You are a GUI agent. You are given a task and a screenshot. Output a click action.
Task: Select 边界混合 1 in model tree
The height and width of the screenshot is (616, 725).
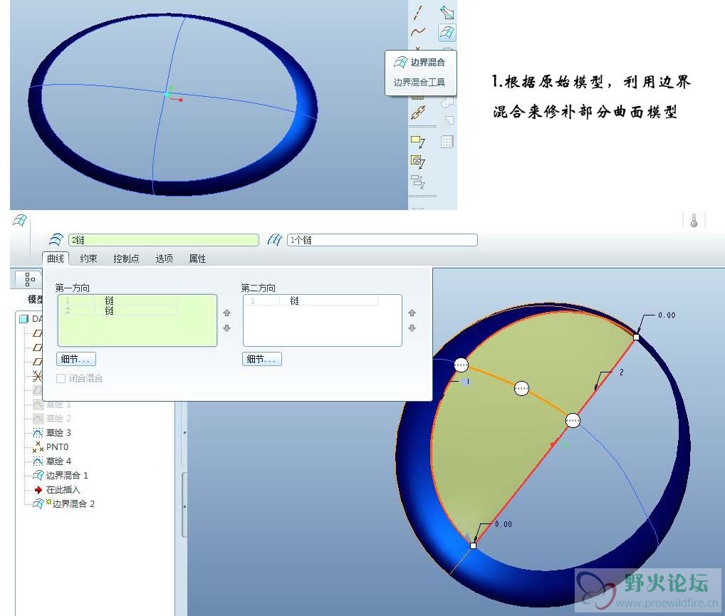(x=67, y=475)
